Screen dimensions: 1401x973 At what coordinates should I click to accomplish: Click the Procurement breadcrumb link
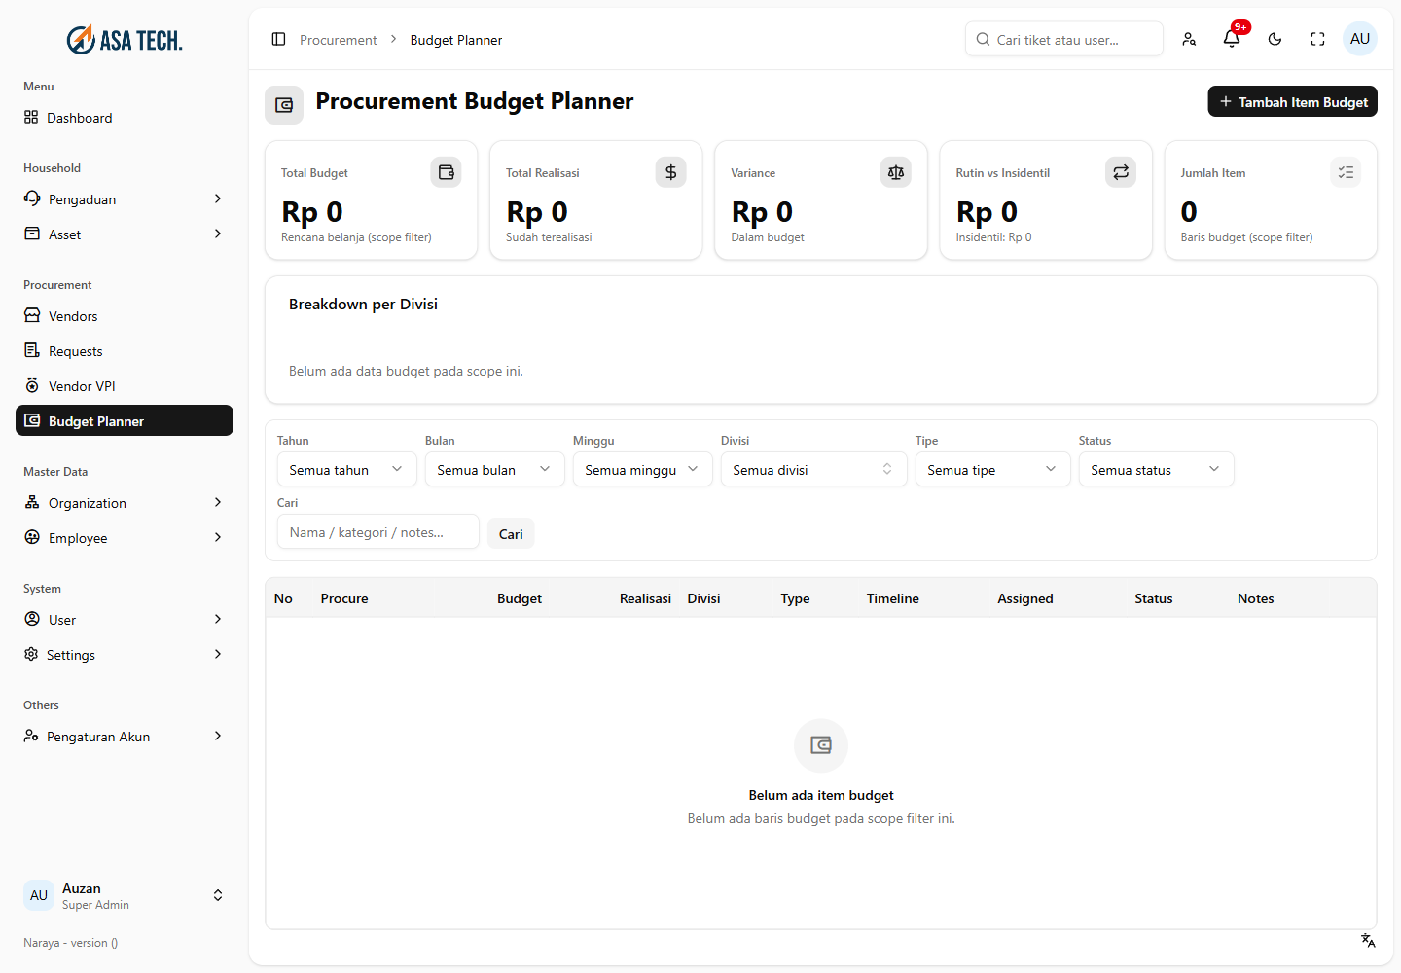pos(338,40)
